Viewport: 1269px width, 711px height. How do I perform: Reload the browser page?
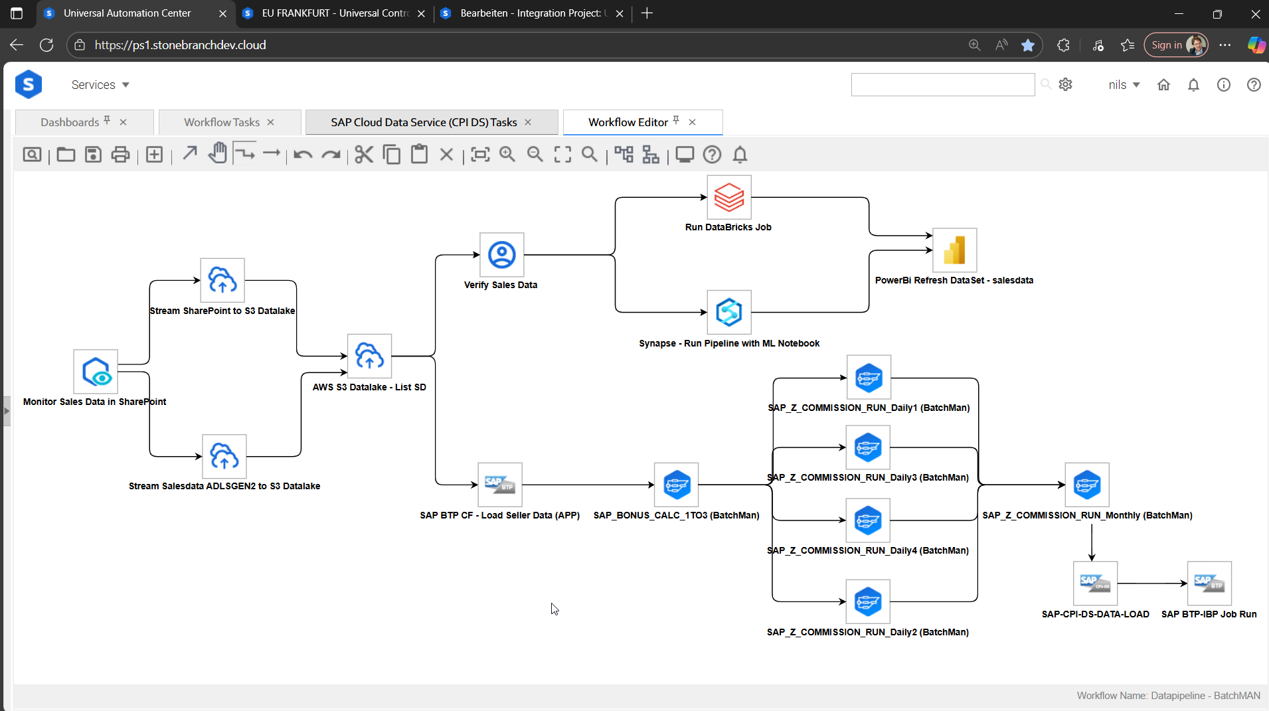click(46, 45)
